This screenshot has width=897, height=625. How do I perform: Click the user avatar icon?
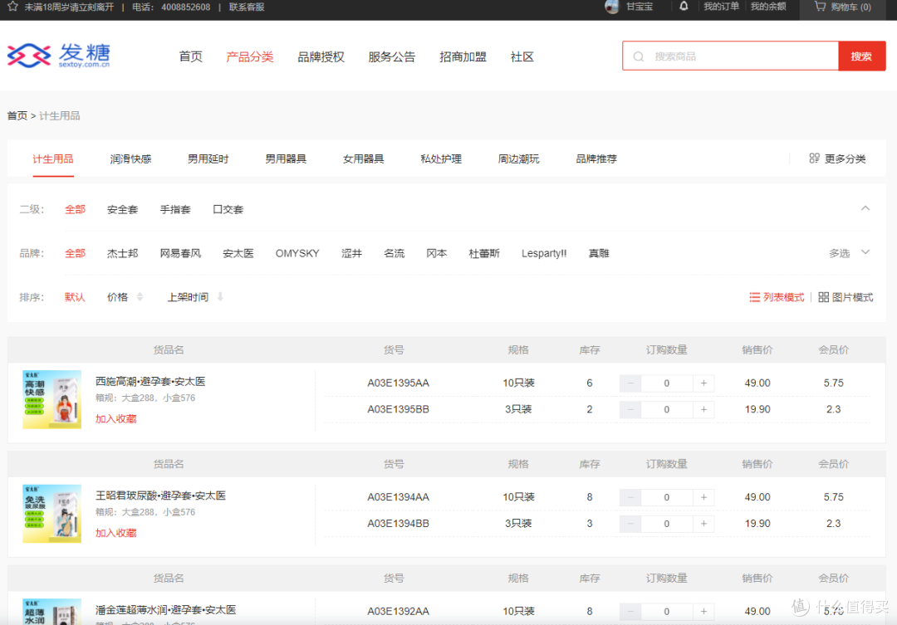point(611,7)
